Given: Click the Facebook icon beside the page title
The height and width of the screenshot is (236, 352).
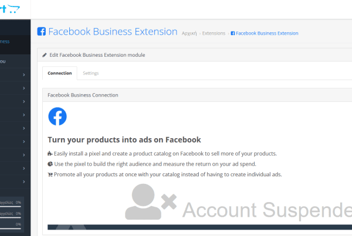Looking at the screenshot, I should (41, 32).
